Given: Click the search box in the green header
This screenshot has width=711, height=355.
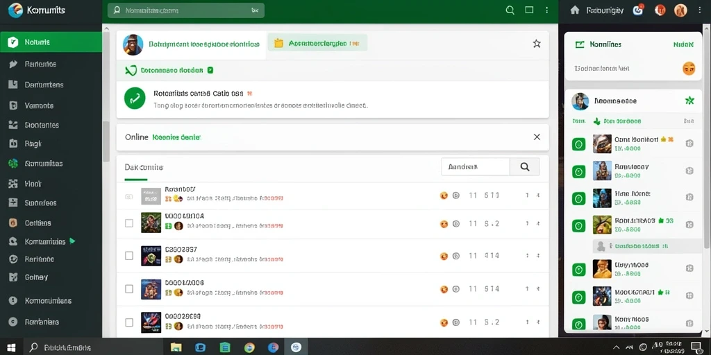Looking at the screenshot, I should [x=186, y=10].
